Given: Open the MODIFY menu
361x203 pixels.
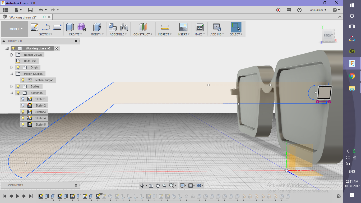Looking at the screenshot, I should click(97, 34).
